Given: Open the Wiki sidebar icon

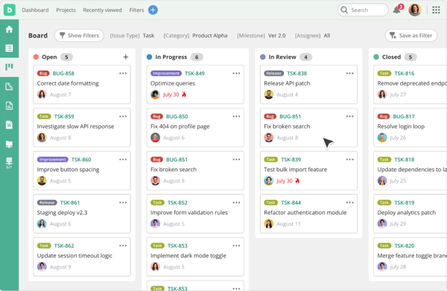Looking at the screenshot, I should click(9, 125).
